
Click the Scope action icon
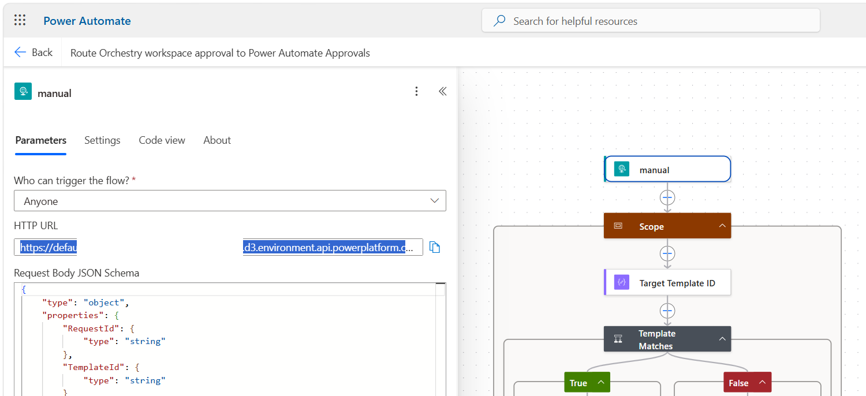pyautogui.click(x=618, y=226)
